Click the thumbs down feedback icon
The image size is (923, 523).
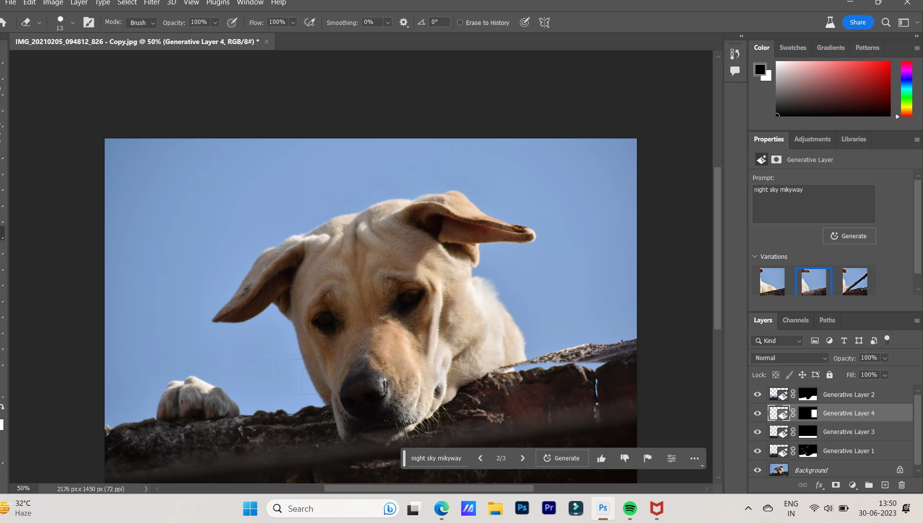625,458
